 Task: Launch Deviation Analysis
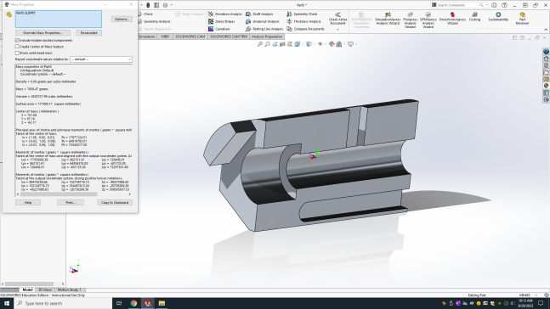coord(225,14)
